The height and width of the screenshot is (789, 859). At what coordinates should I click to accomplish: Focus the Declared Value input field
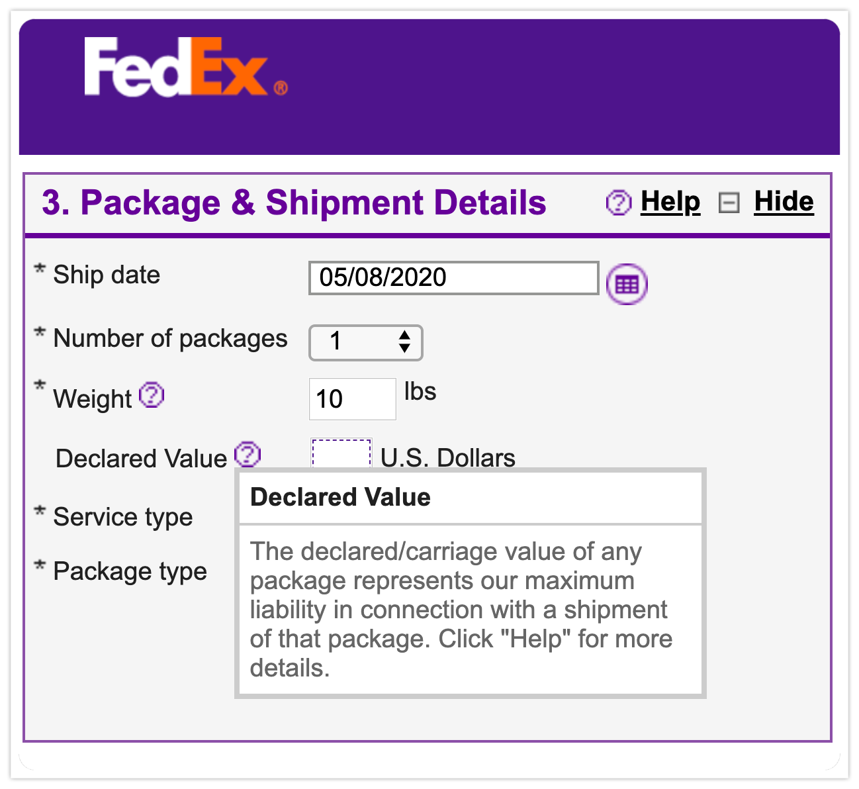click(x=341, y=454)
